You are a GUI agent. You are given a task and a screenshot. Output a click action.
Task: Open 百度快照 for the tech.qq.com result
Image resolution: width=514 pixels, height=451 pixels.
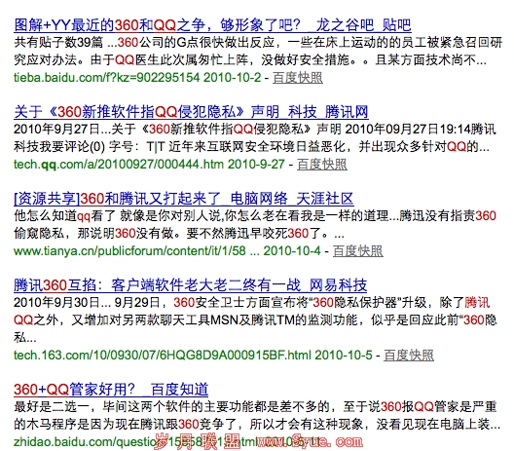click(322, 164)
